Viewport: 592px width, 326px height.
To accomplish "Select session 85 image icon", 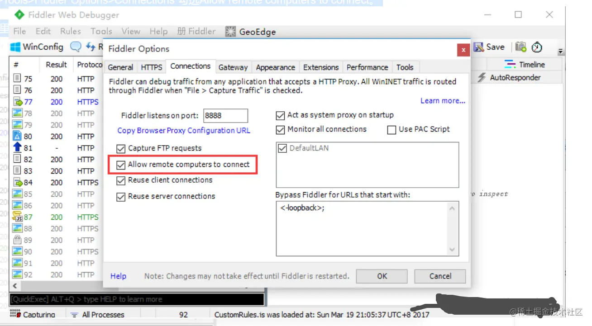I will [17, 194].
